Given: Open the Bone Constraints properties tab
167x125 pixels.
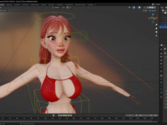Looking at the screenshot, I should tap(161, 93).
